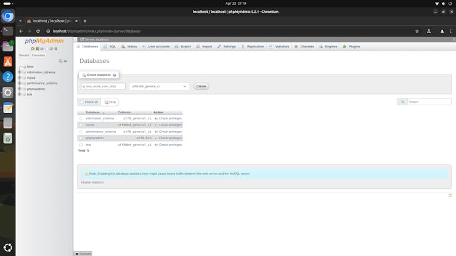The image size is (456, 256).
Task: Click the Check privileges icon for the test database
Action: point(156,145)
